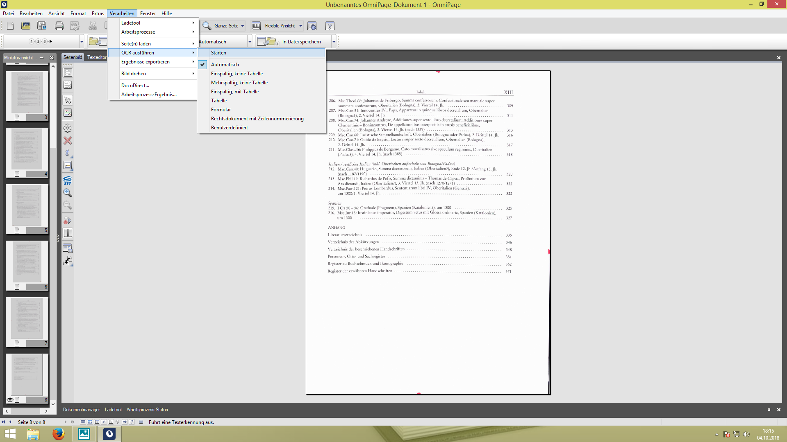Click the save document icon
The image size is (787, 442).
(x=42, y=26)
